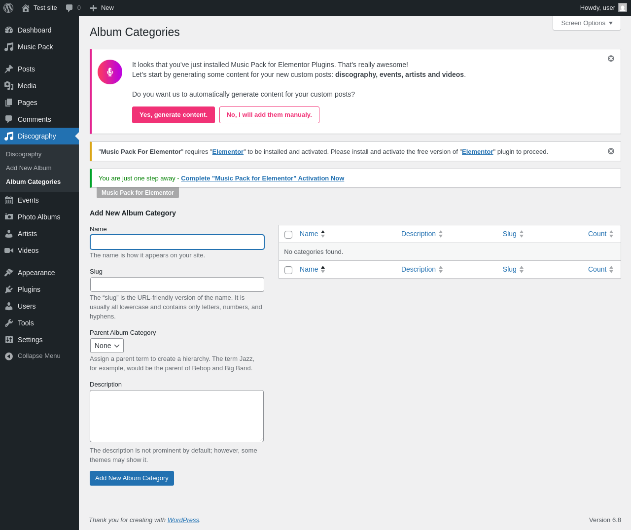Sort by Slug arrows in table header

click(522, 234)
